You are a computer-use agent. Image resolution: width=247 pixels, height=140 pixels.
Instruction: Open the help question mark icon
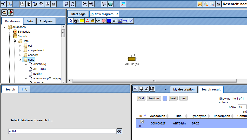tap(110, 4)
